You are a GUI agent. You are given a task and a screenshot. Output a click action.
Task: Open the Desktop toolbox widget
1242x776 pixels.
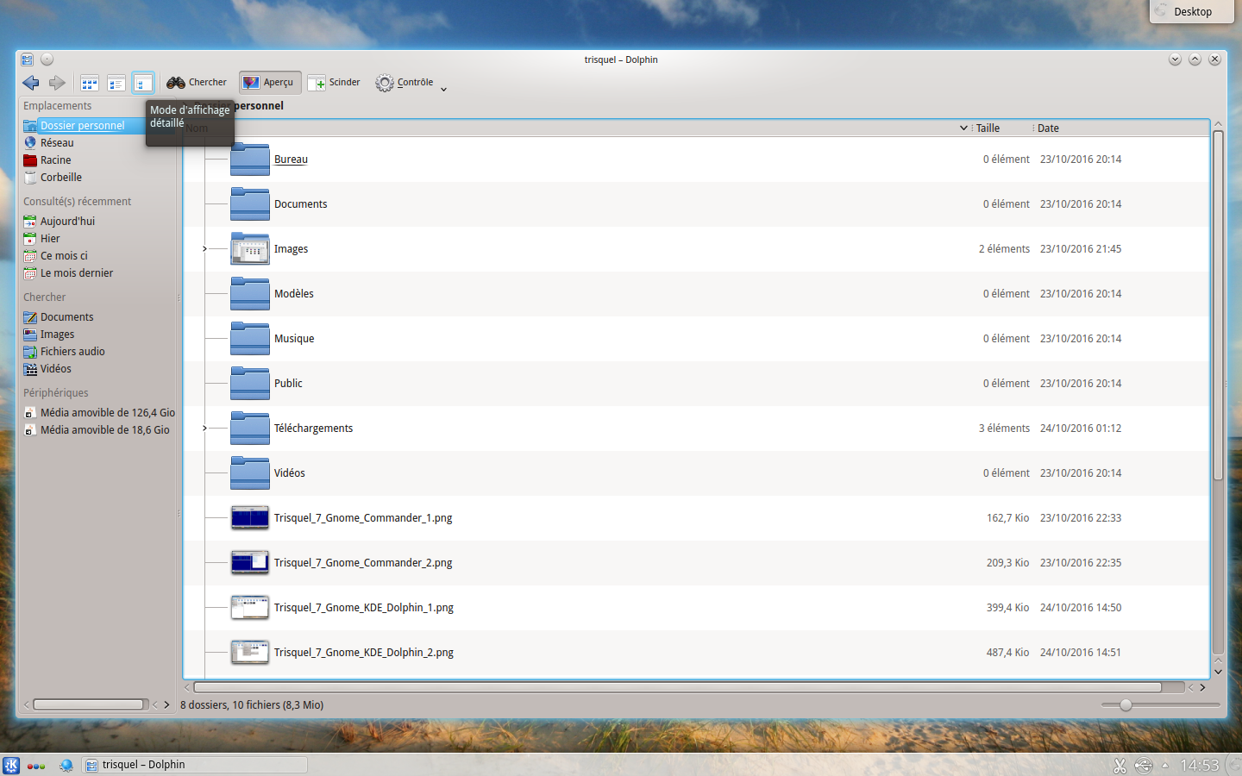point(1191,11)
